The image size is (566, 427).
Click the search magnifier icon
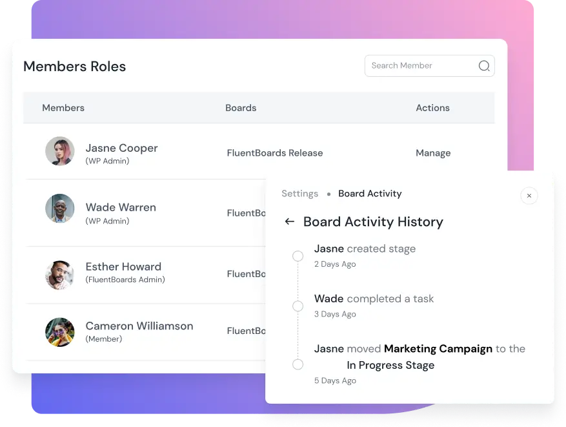(484, 66)
